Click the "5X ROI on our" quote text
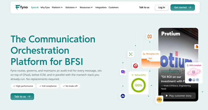Viewport: 208px width, 110px height. (x=171, y=77)
